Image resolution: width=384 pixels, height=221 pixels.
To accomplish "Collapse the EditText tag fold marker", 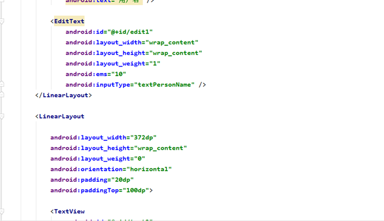I will pyautogui.click(x=2, y=22).
